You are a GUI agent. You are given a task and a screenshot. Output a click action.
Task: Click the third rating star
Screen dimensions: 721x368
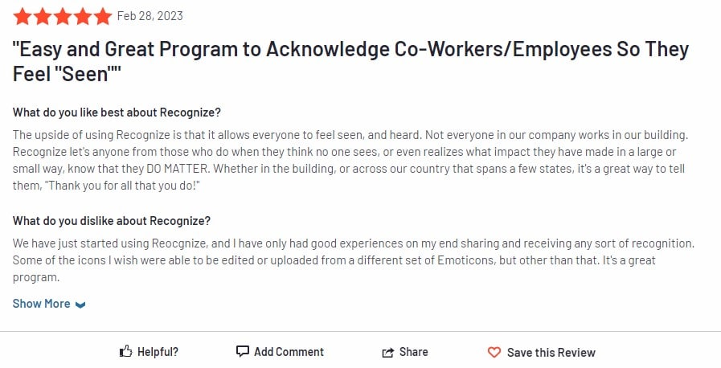(x=63, y=17)
